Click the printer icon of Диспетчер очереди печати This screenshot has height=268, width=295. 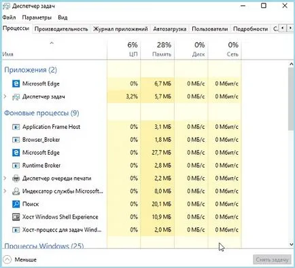[x=16, y=178]
